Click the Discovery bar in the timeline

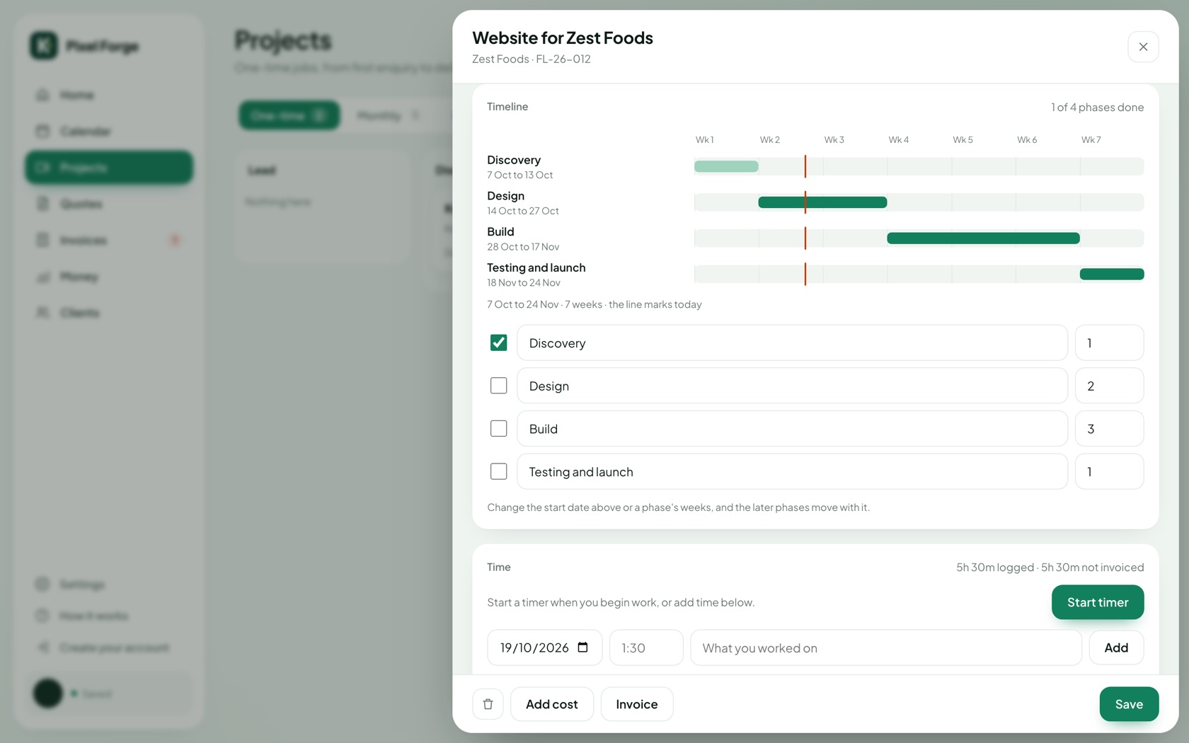(726, 166)
